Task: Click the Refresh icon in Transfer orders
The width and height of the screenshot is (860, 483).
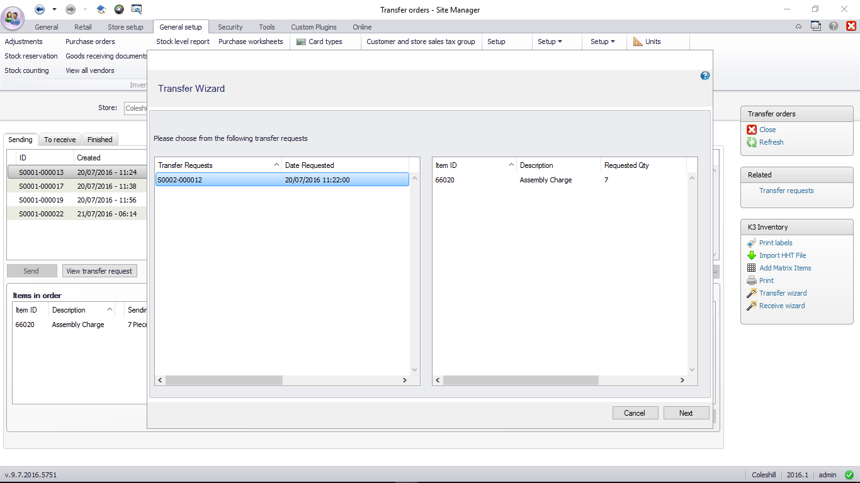Action: point(751,142)
